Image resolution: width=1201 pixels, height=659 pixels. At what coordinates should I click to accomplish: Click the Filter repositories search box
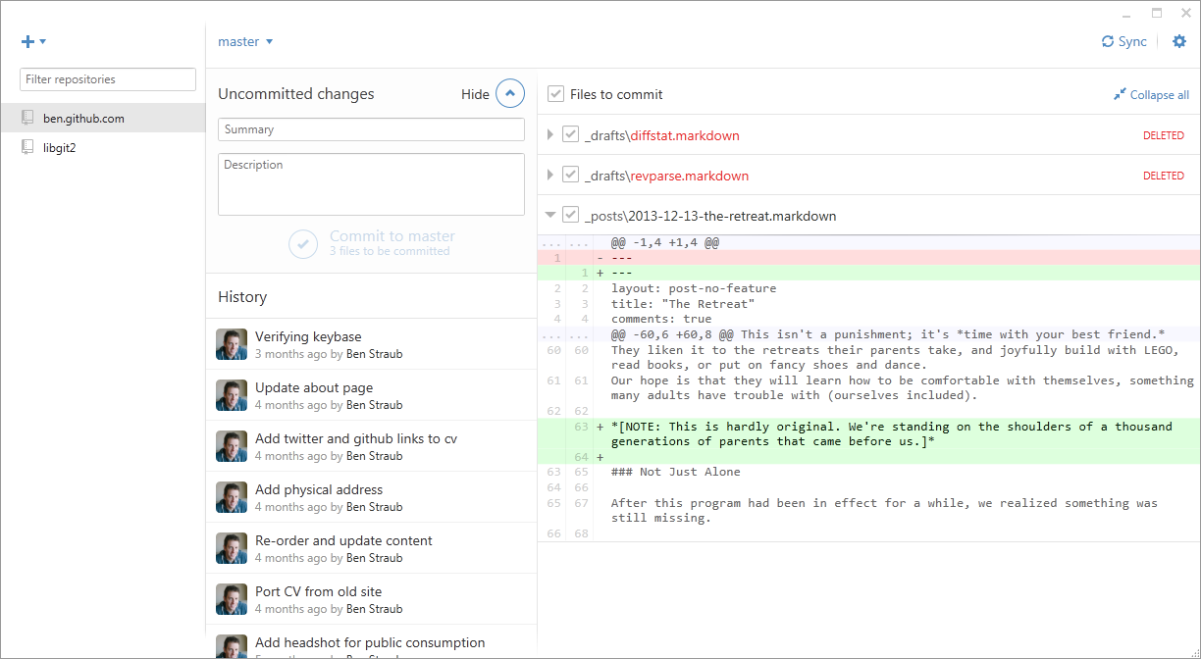point(108,79)
